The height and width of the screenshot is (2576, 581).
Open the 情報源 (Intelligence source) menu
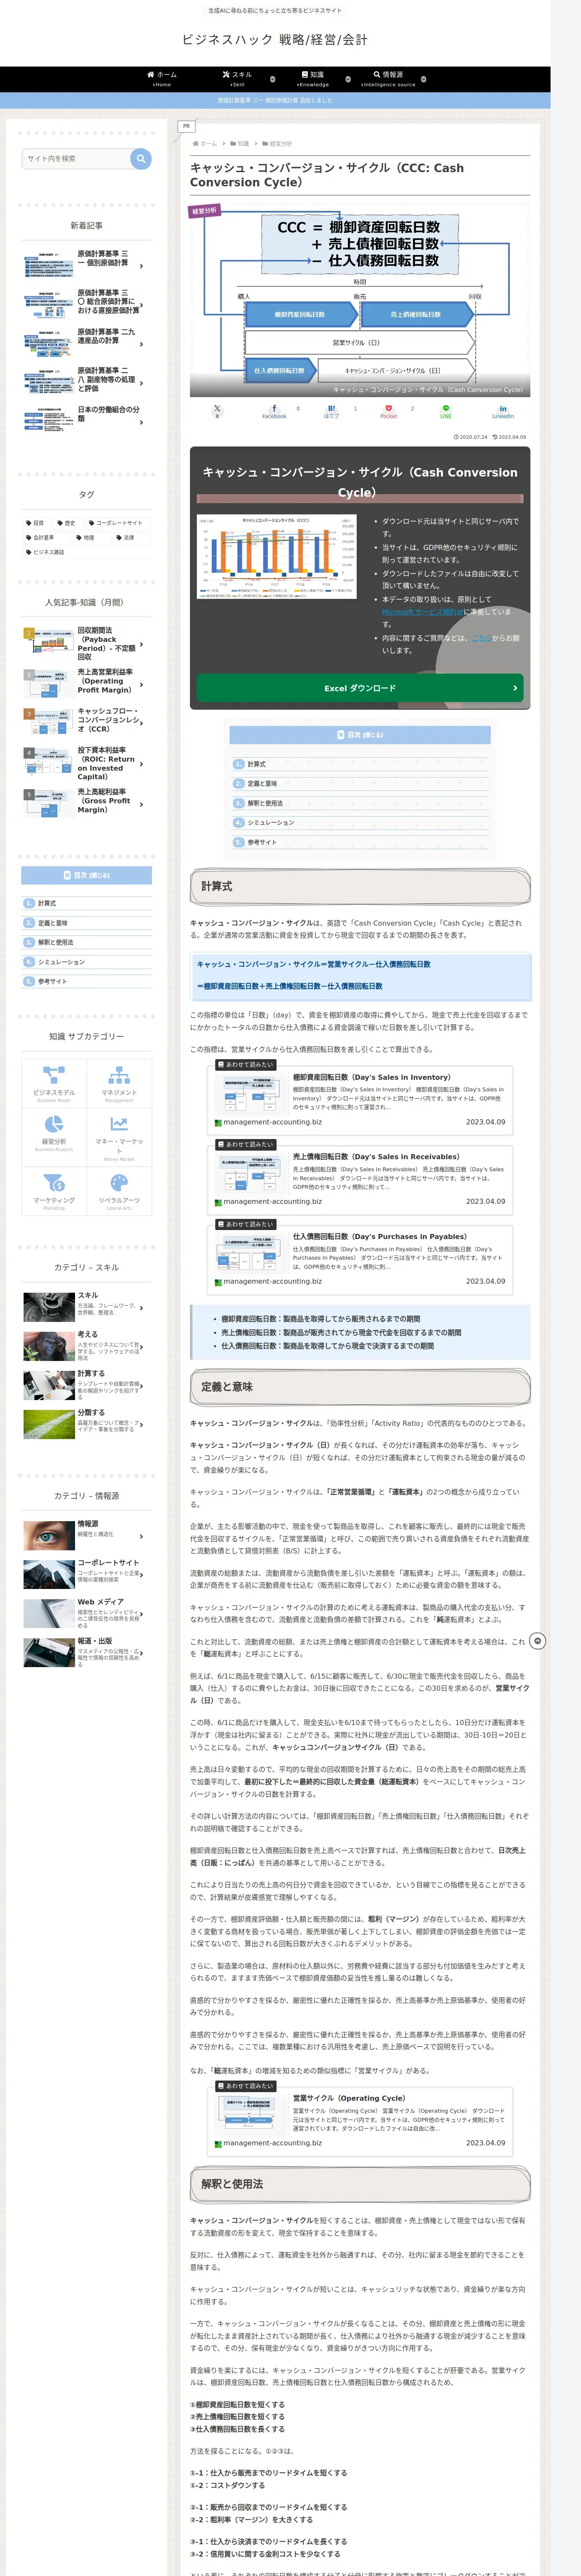pyautogui.click(x=388, y=79)
